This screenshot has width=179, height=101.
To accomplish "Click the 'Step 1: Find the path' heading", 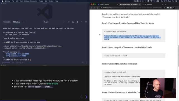I will 128,23.
